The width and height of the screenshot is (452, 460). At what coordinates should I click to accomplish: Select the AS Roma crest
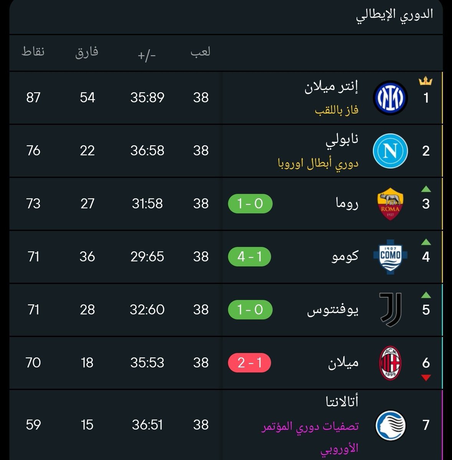click(390, 204)
